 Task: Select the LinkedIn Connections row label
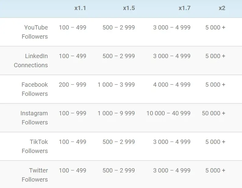click(x=31, y=61)
